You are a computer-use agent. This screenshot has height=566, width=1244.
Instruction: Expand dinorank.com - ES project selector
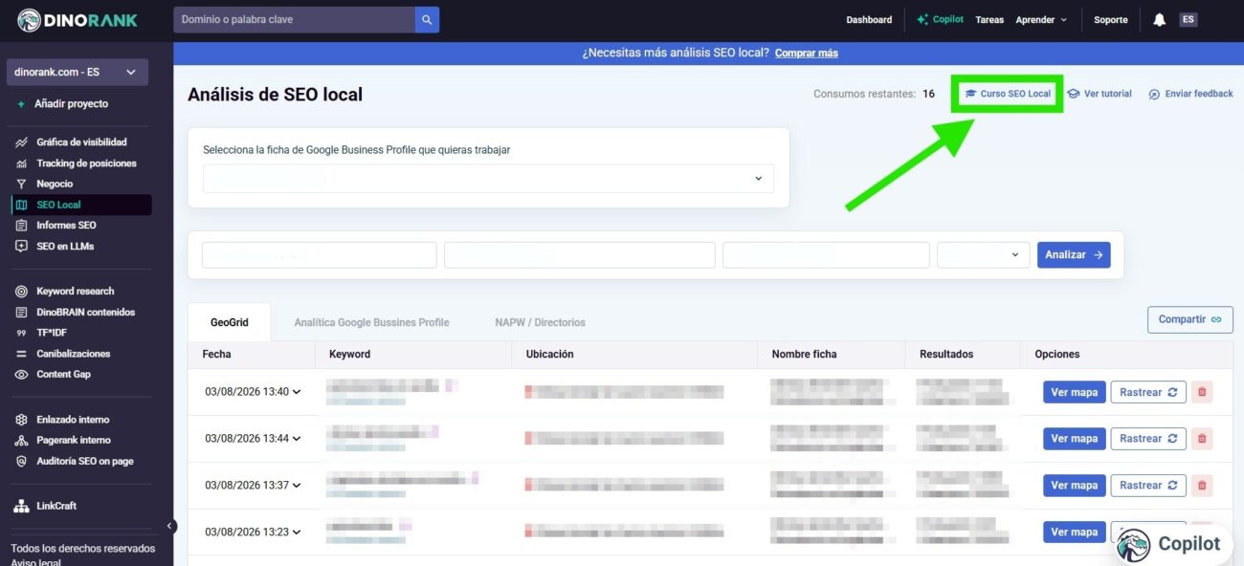(x=77, y=72)
